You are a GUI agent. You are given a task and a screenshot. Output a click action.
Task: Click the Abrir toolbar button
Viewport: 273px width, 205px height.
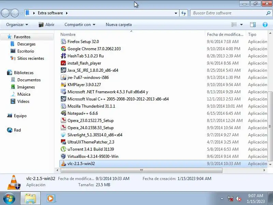(46, 25)
